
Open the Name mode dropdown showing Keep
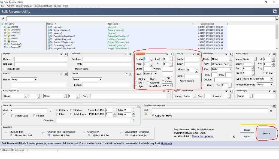(x=24, y=79)
